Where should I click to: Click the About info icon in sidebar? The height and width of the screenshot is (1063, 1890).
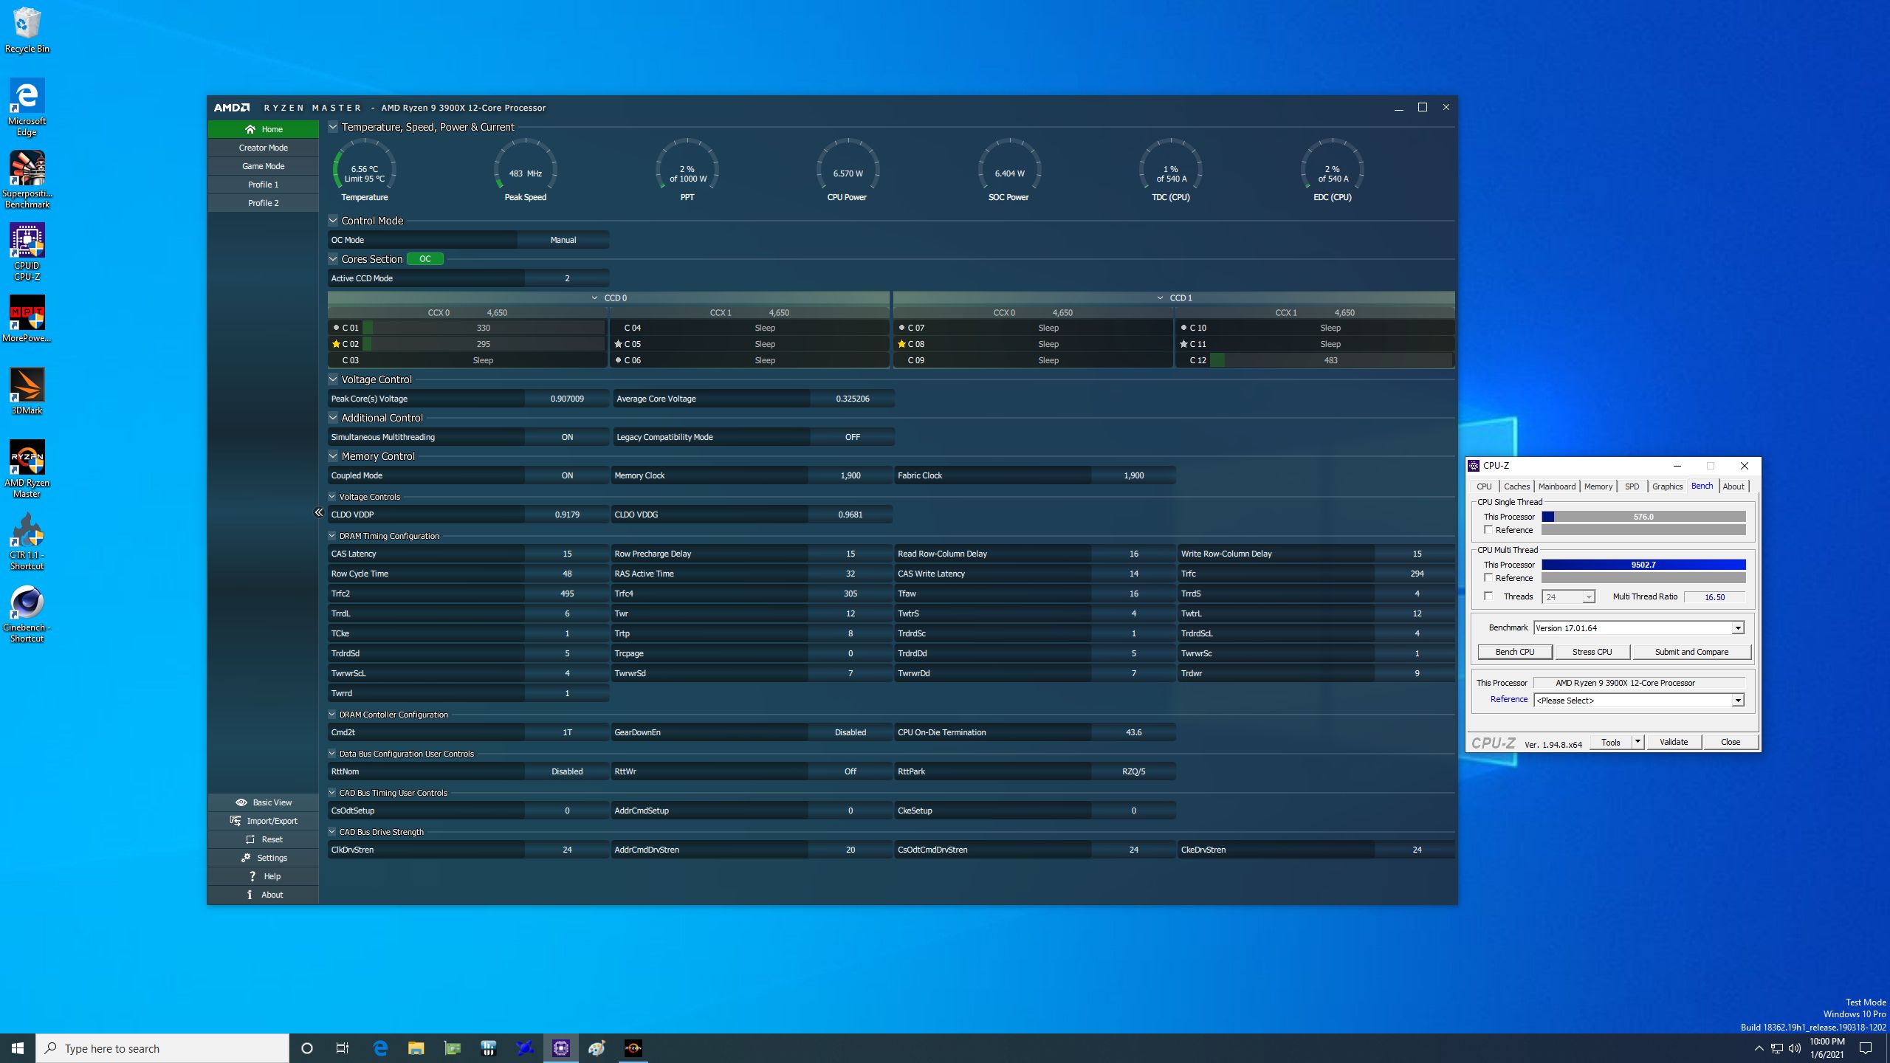250,895
